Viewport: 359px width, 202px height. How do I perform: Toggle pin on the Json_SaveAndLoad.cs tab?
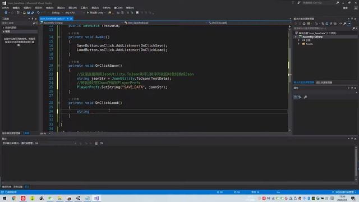[x=67, y=19]
